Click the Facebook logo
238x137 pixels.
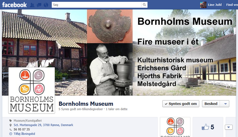point(14,5)
